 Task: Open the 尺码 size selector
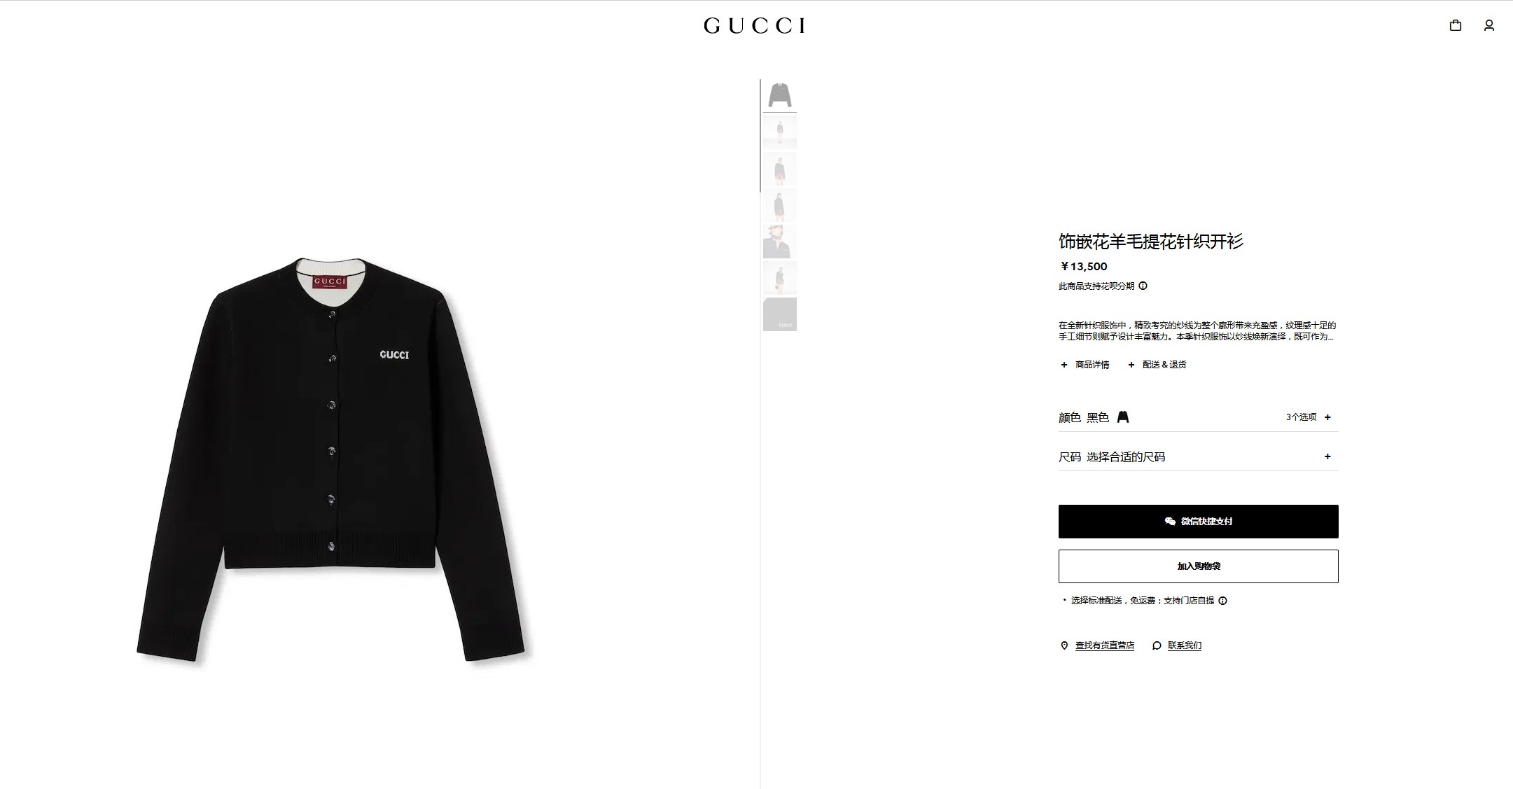[x=1198, y=456]
